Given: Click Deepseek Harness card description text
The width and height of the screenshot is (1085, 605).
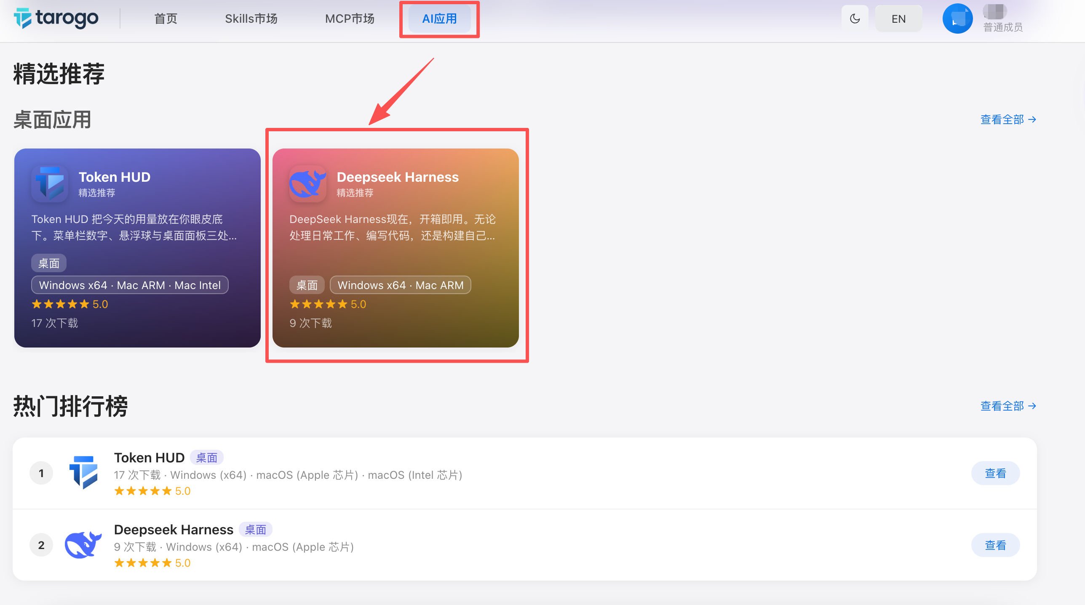Looking at the screenshot, I should pyautogui.click(x=393, y=227).
